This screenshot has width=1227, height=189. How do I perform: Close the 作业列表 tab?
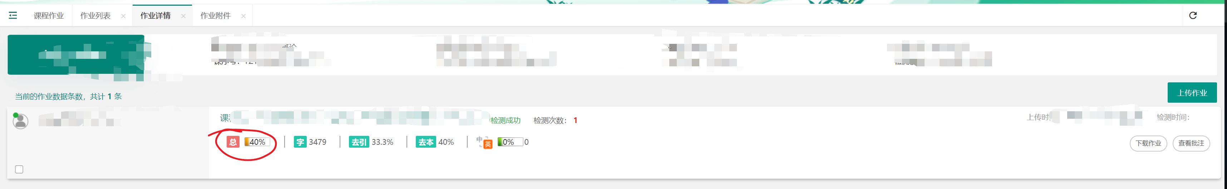pyautogui.click(x=123, y=16)
